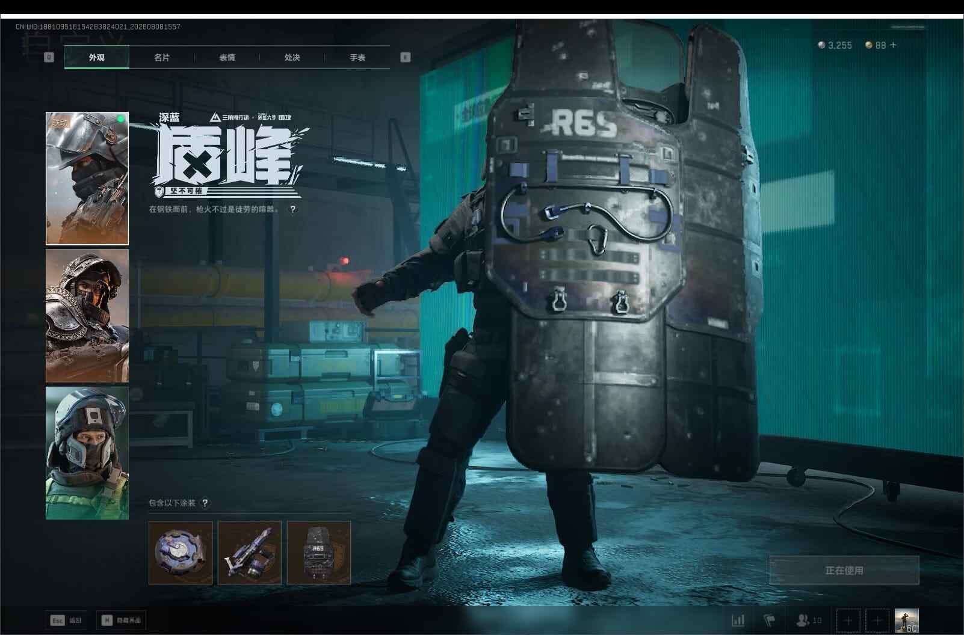The height and width of the screenshot is (635, 964).
Task: Click the 三角洲行动 triangle logo
Action: [215, 117]
